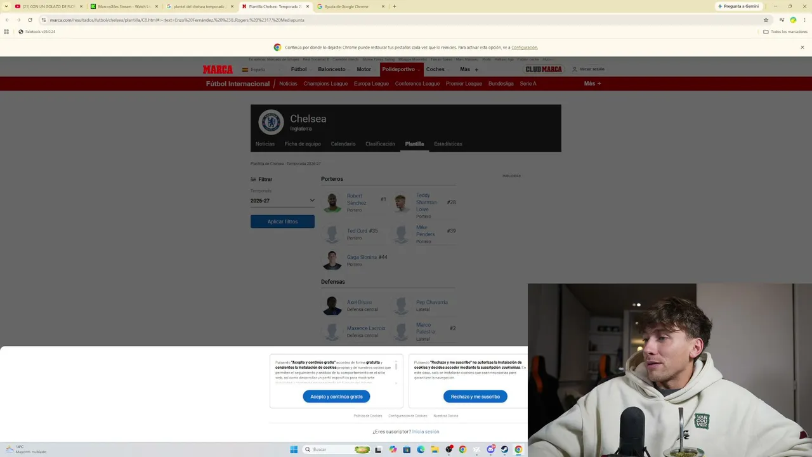Close the YouTube 'CON UN GOLAZO' tab
The image size is (812, 457).
click(x=81, y=6)
